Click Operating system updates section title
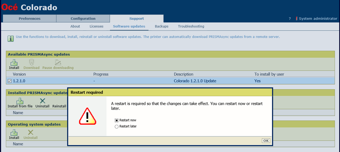Viewport: 340px width, 152px height. click(34, 124)
